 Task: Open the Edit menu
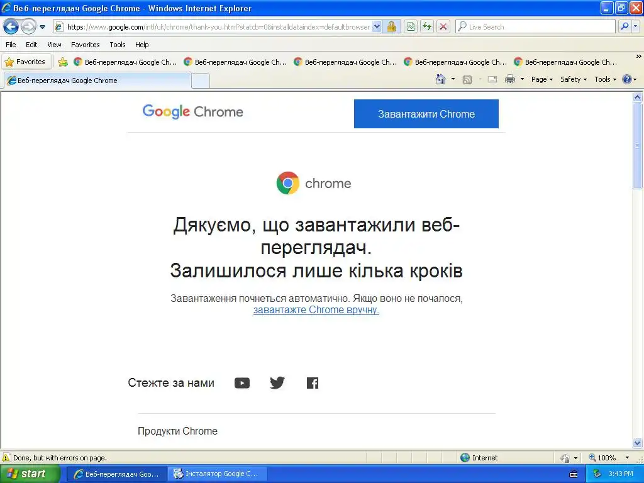[x=31, y=45]
